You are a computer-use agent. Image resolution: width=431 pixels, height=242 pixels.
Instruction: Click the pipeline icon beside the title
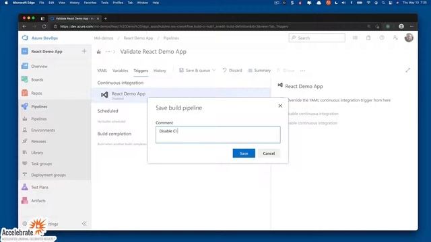(x=99, y=52)
